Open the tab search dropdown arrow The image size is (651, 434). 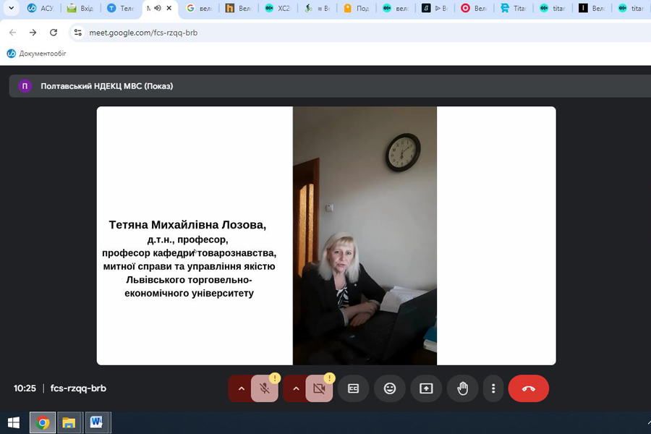click(11, 8)
